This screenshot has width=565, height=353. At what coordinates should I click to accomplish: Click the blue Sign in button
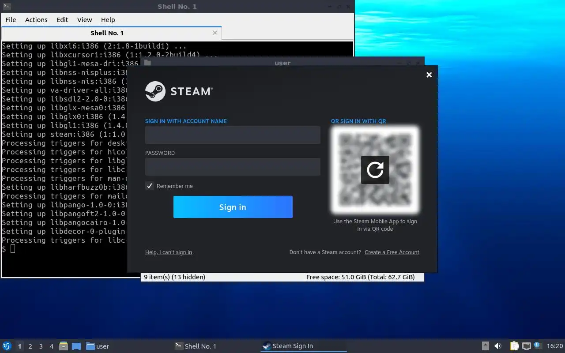click(233, 207)
